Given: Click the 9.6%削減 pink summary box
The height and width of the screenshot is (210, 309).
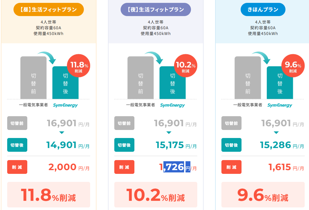Looking at the screenshot, I should coord(263,195).
